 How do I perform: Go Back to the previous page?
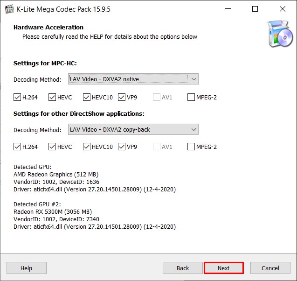coord(183,268)
